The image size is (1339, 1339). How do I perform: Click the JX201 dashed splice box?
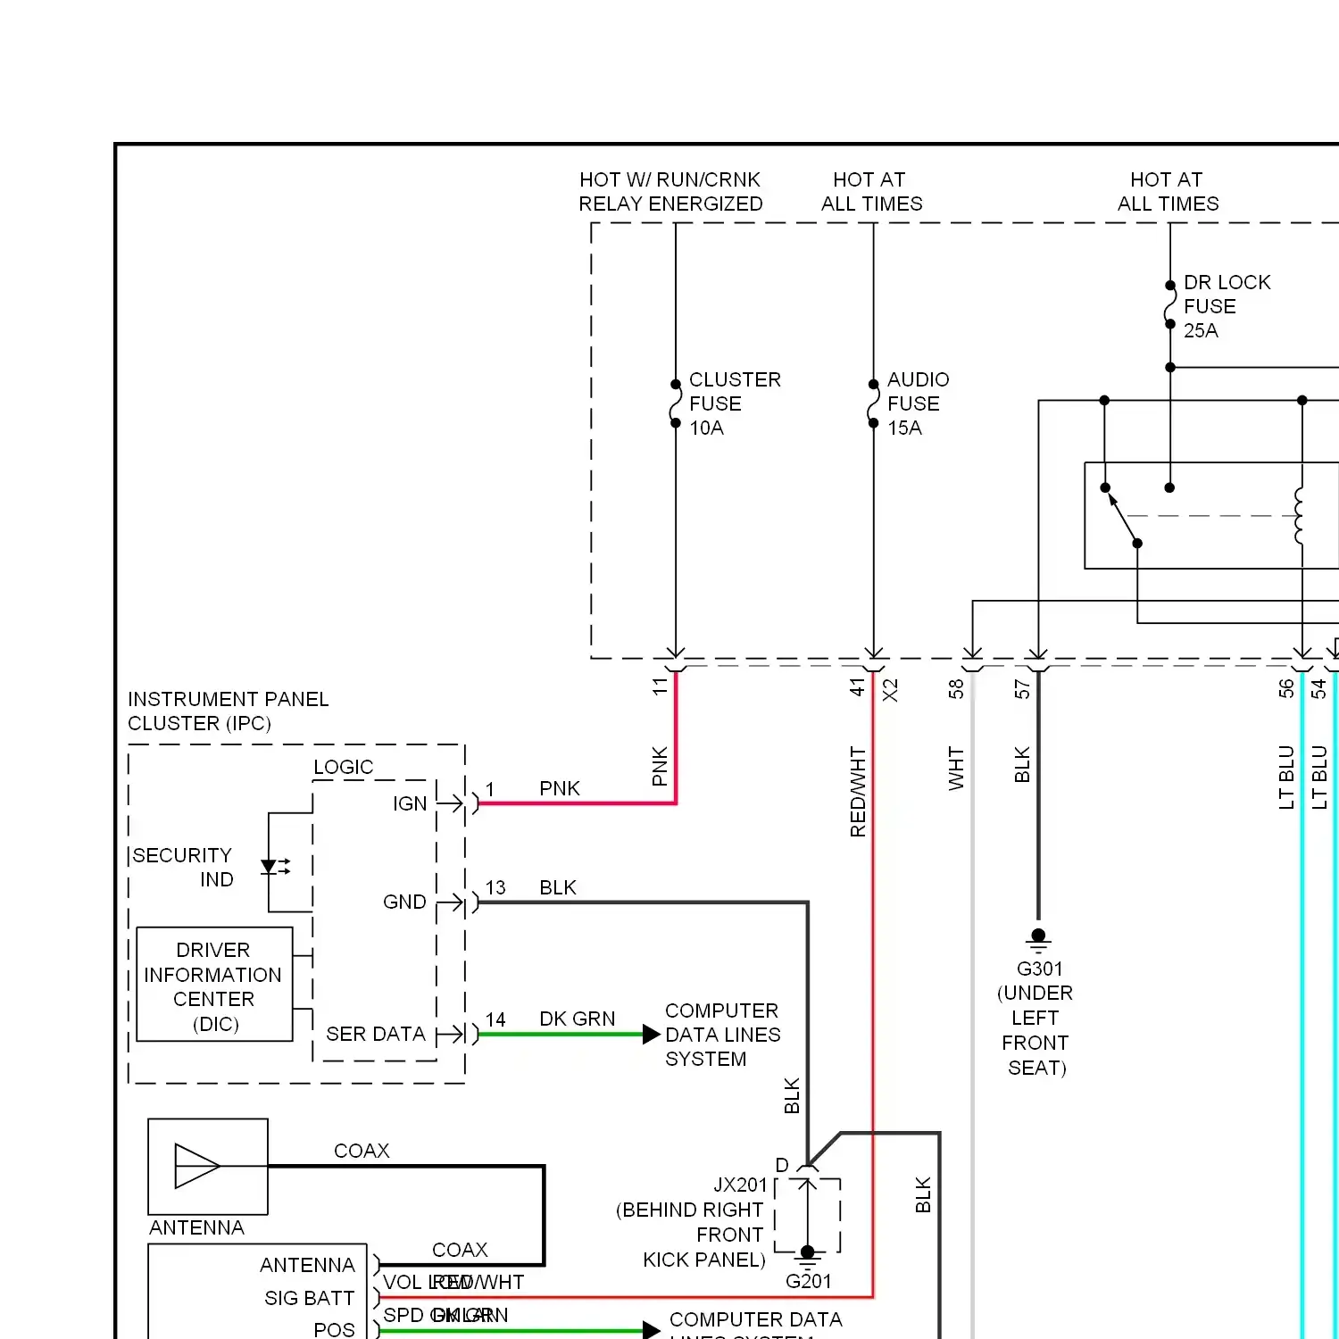tap(808, 1215)
